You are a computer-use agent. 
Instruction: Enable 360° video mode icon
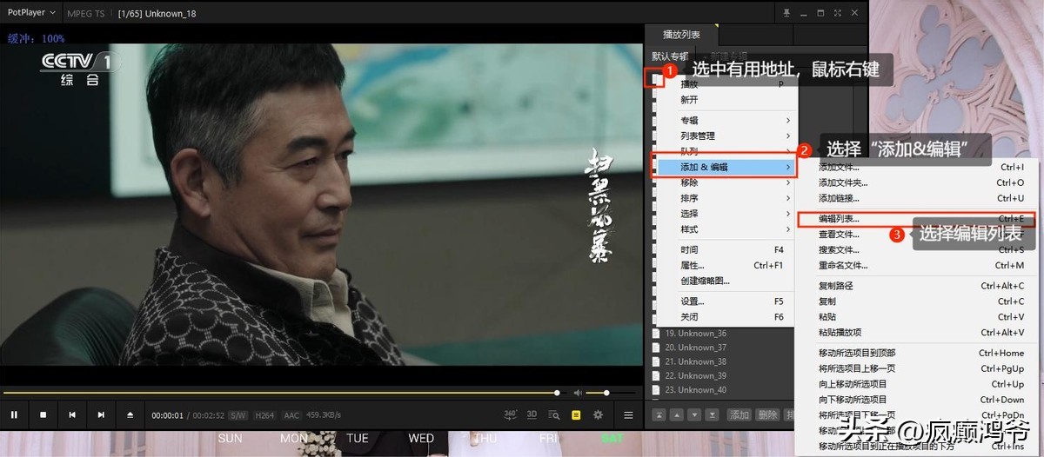(511, 414)
